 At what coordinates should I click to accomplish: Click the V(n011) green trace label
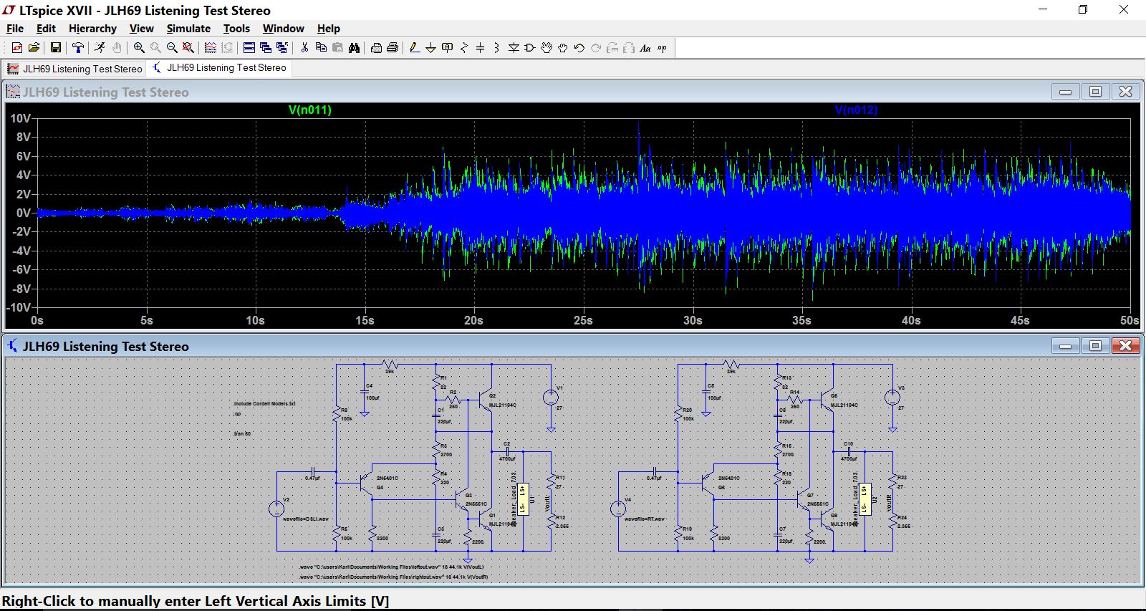click(x=309, y=110)
